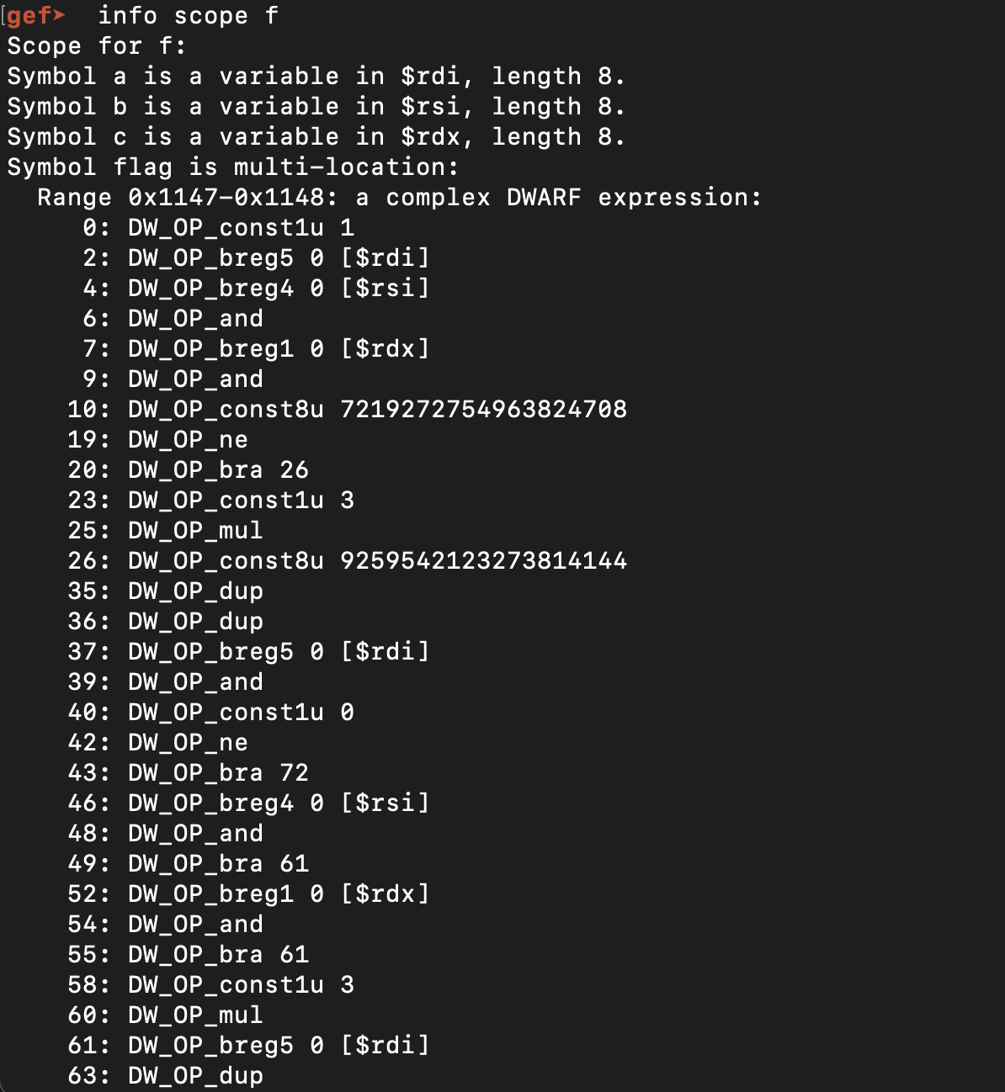Click the "DW_OP_bra 26" instruction

pyautogui.click(x=218, y=470)
